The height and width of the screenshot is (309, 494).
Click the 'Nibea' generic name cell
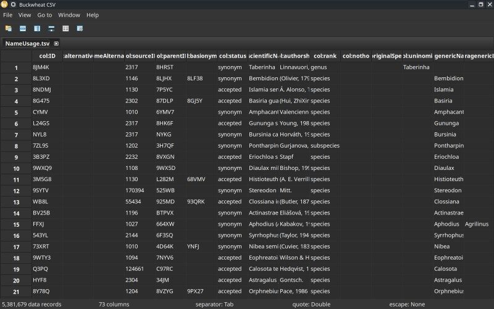(x=449, y=246)
